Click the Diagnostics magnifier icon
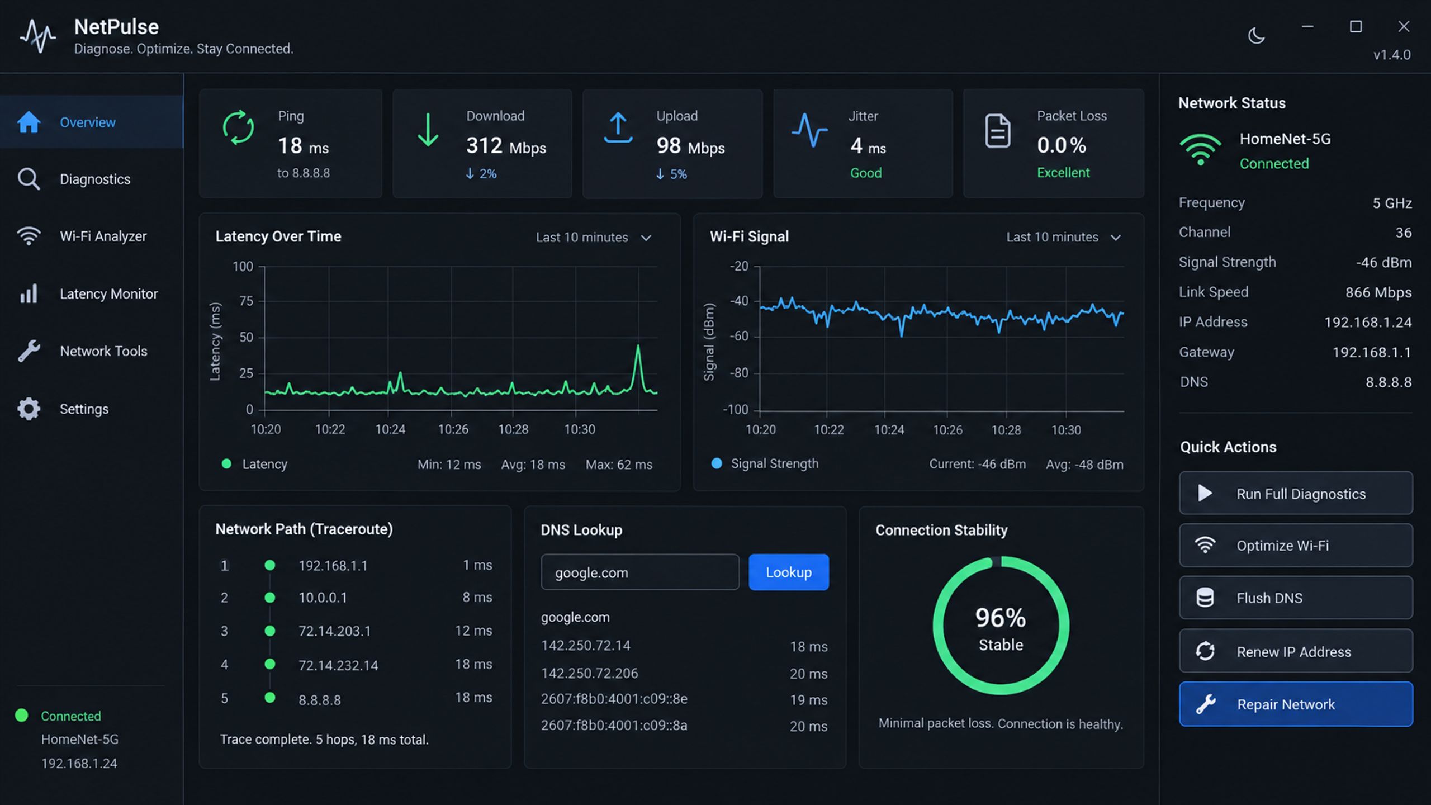 29,179
